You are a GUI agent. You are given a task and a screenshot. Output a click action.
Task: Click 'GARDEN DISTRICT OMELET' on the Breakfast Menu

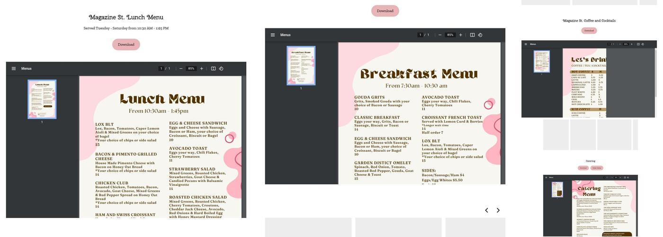tap(383, 163)
